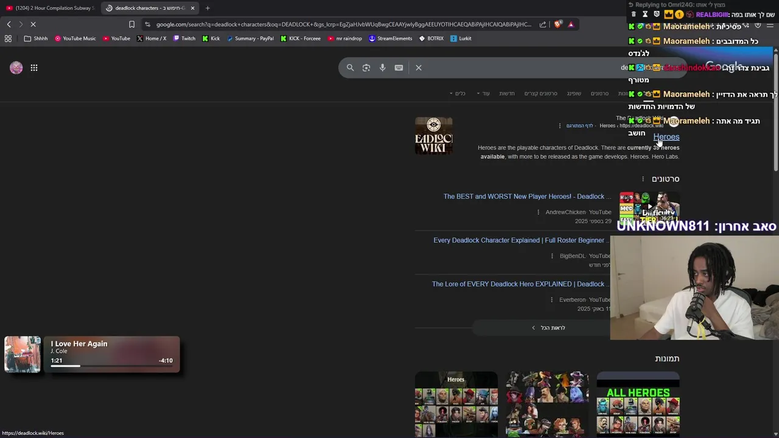Screen dimensions: 779x438
Task: Click the magnifier search icon in search box
Action: (x=350, y=68)
